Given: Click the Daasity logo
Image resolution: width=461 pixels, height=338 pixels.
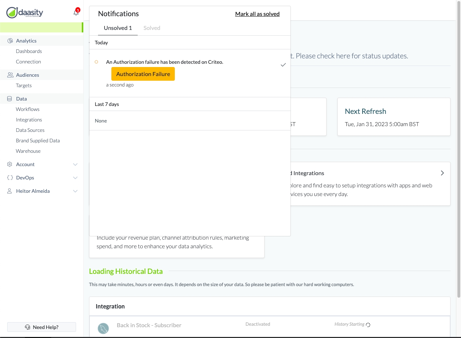Looking at the screenshot, I should pyautogui.click(x=25, y=13).
